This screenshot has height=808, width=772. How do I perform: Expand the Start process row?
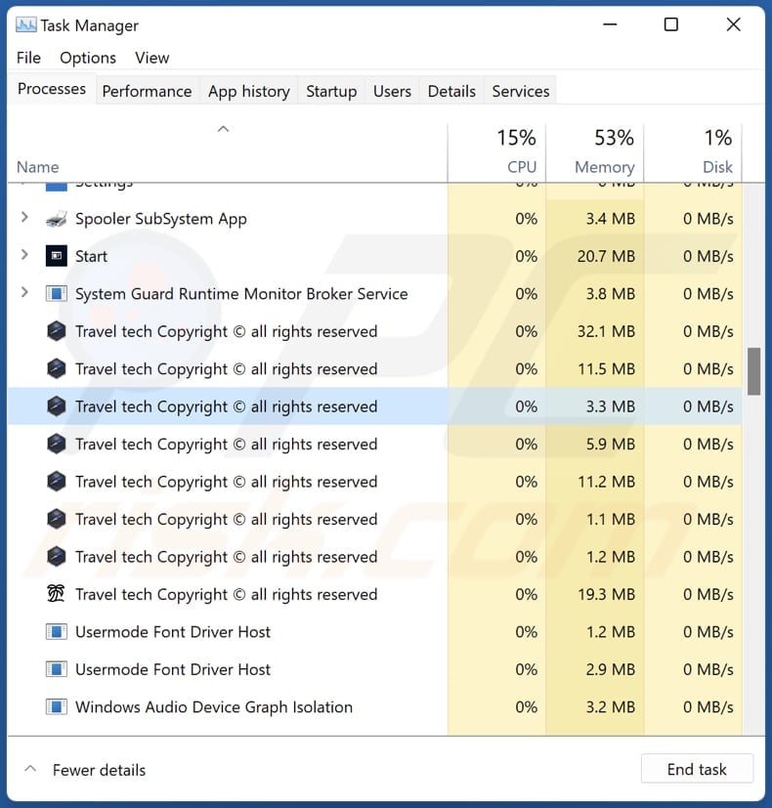[24, 255]
